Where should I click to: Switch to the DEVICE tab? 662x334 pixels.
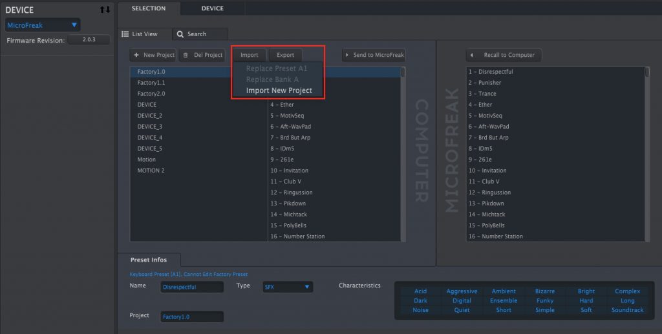(x=212, y=8)
